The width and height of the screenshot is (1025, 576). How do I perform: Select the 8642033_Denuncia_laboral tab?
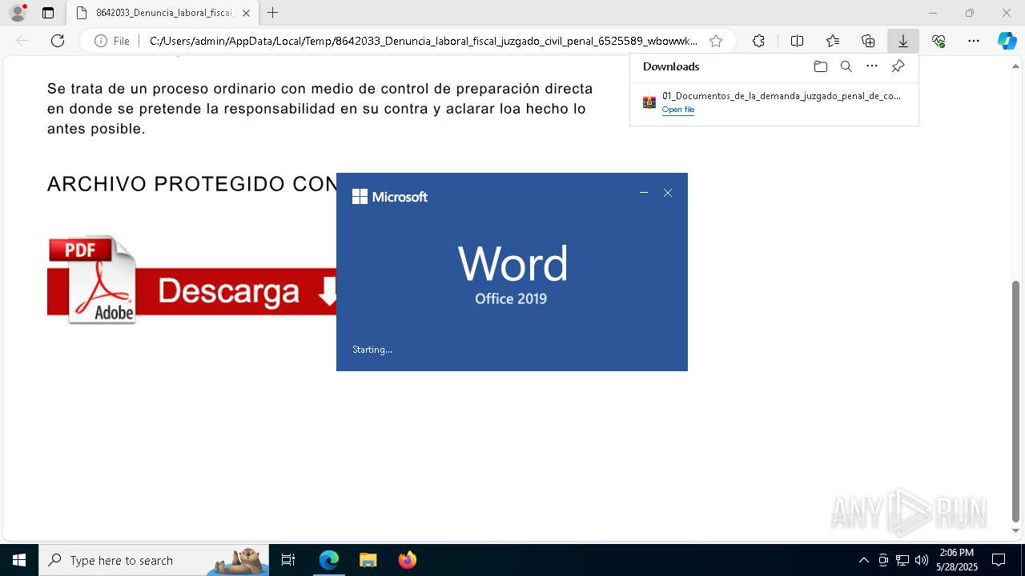(163, 13)
